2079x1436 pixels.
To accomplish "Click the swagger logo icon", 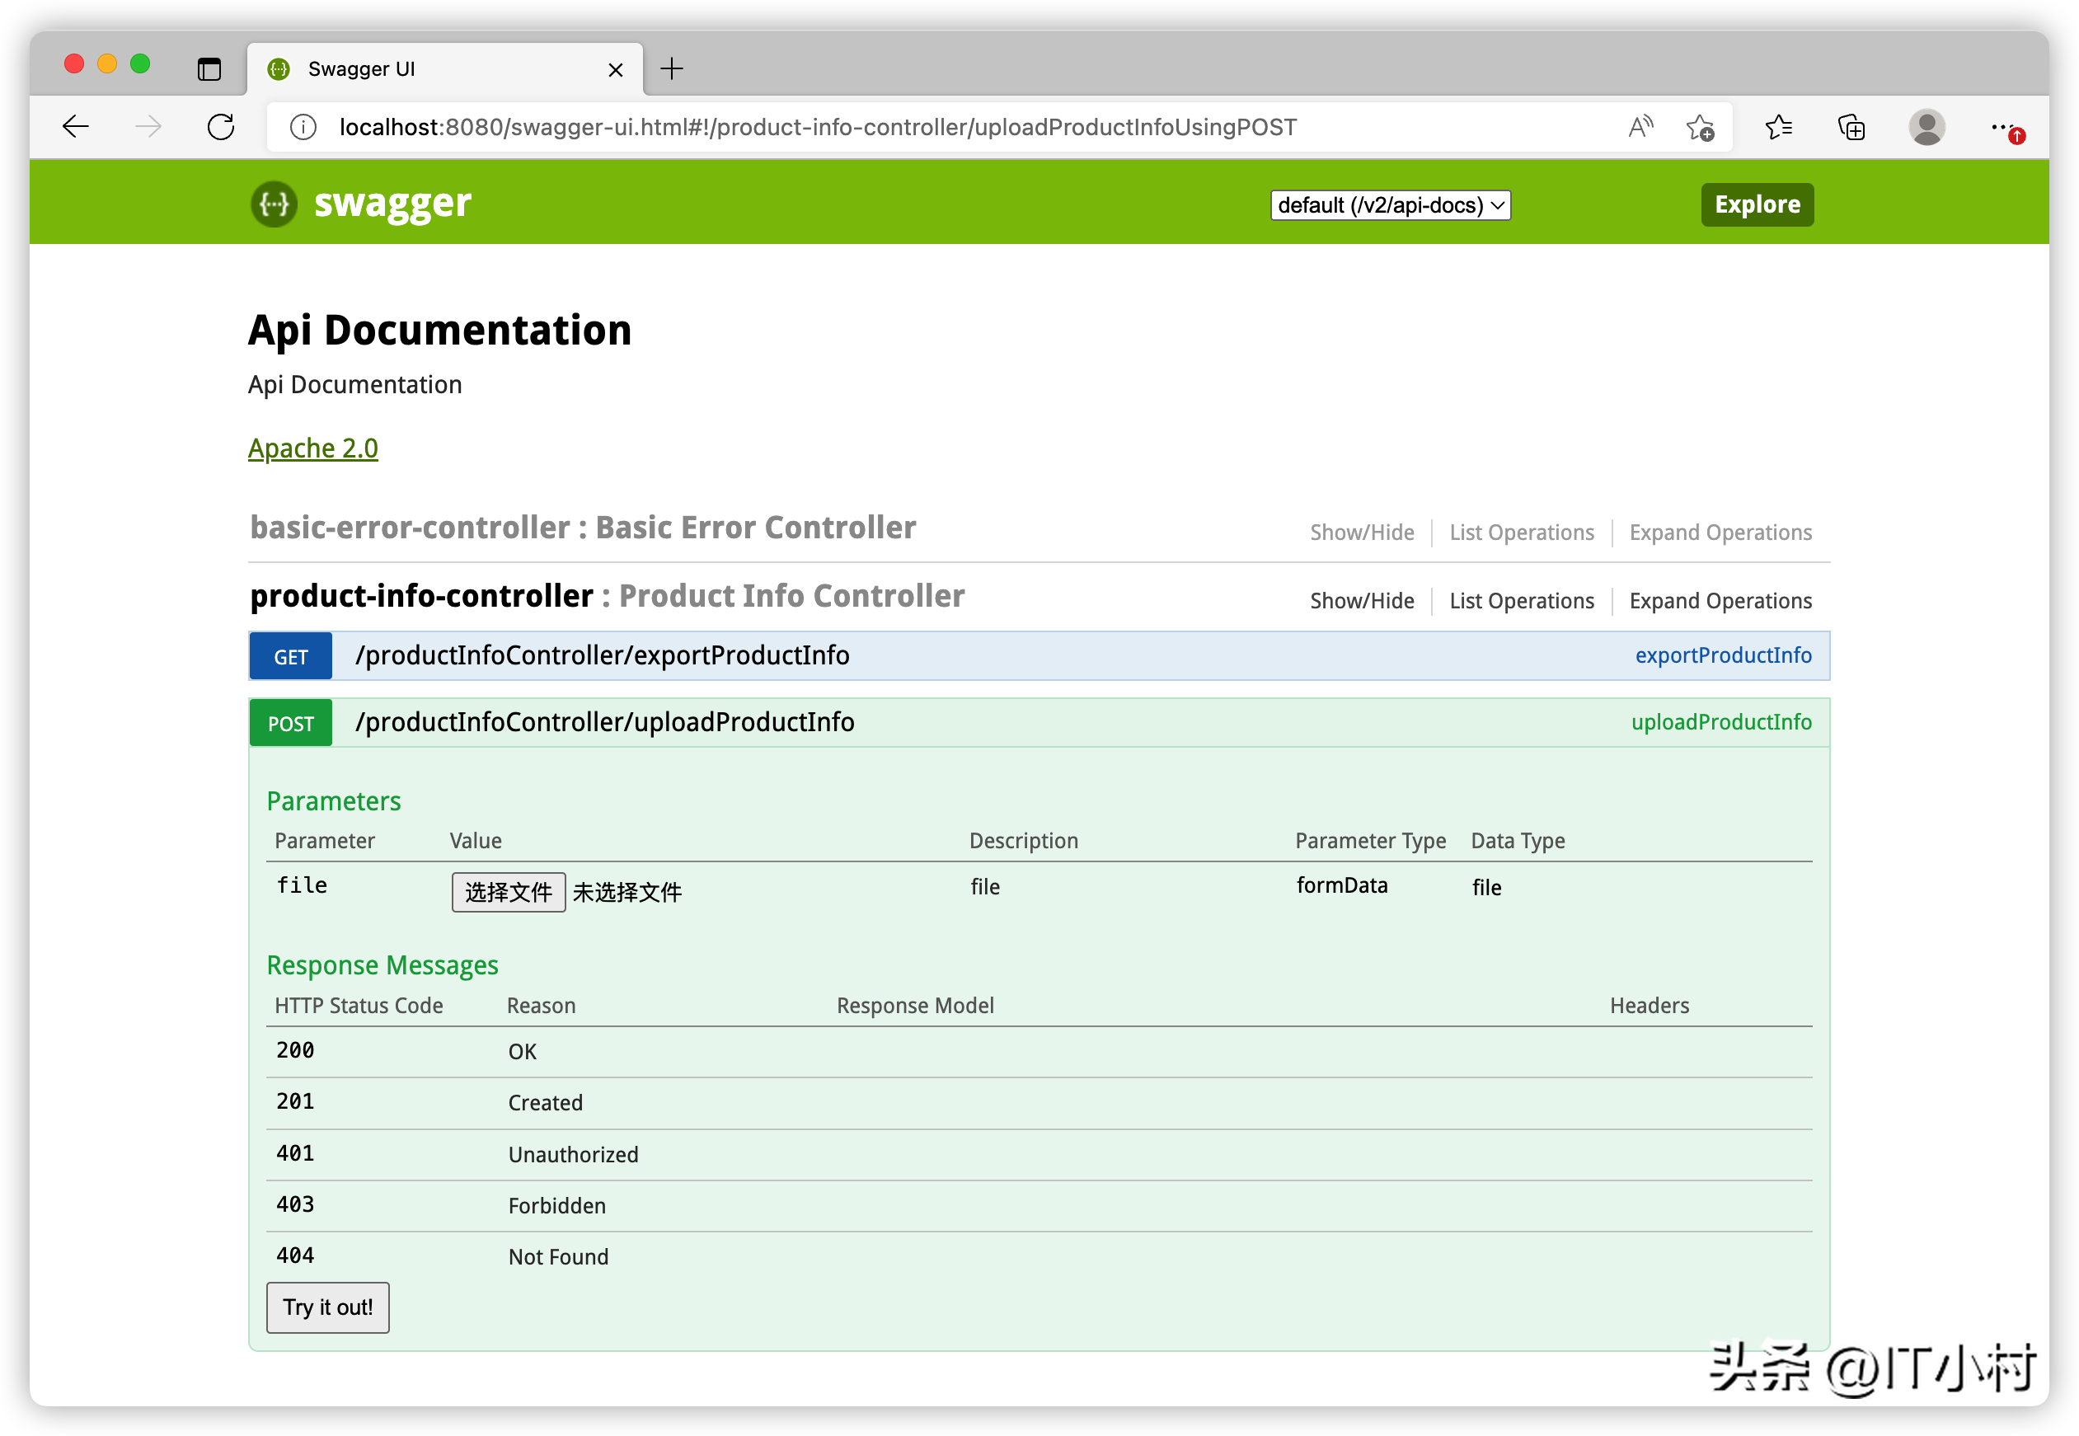I will (x=274, y=204).
